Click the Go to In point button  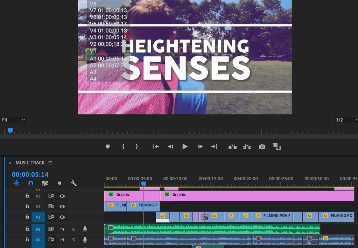(156, 147)
